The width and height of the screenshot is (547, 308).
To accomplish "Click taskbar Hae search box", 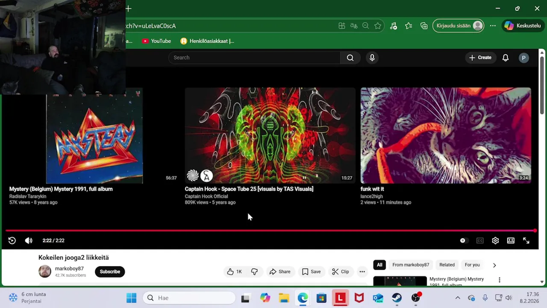I will (x=189, y=298).
